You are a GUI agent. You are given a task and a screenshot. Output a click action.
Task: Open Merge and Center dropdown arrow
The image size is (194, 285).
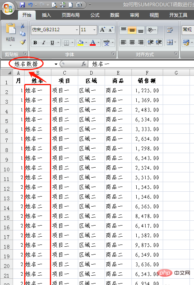coord(175,42)
